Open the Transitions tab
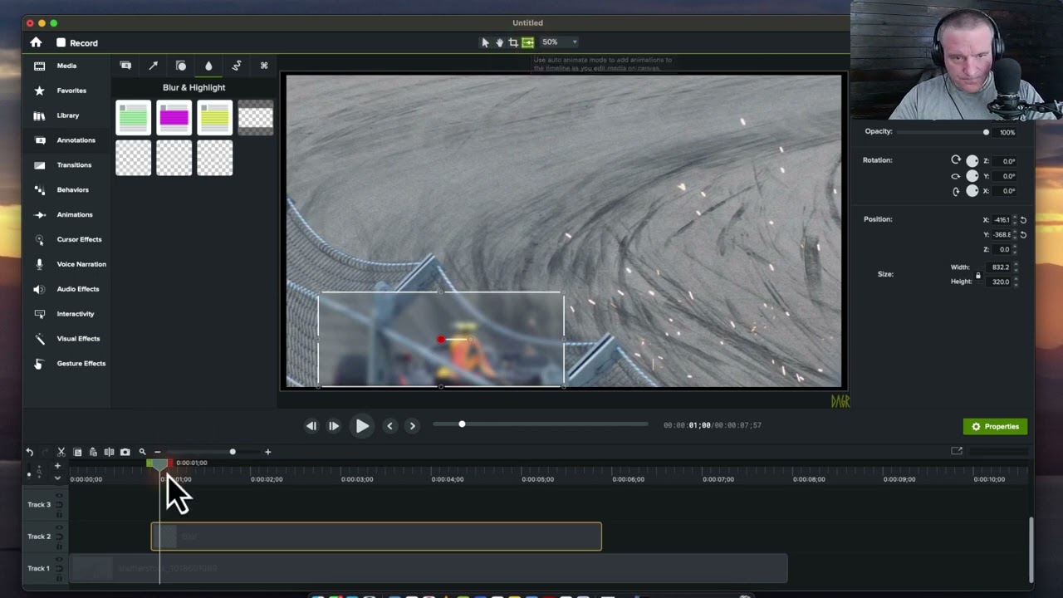This screenshot has width=1063, height=598. point(74,165)
